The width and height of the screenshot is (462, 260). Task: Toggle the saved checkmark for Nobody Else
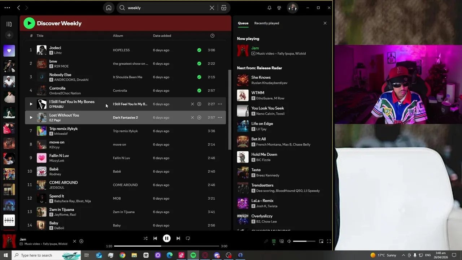pyautogui.click(x=199, y=77)
